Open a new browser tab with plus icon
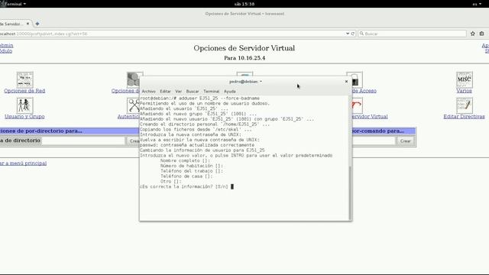The width and height of the screenshot is (489, 275). pyautogui.click(x=37, y=24)
